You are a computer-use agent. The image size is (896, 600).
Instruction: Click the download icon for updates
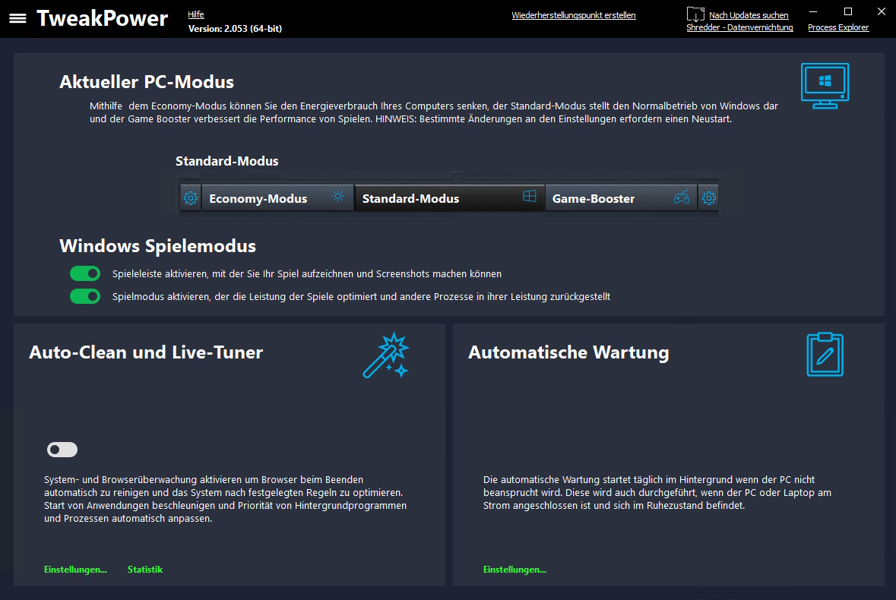point(695,15)
